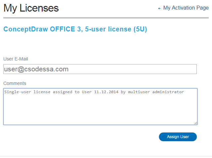Viewport: 212px width, 158px height.
Task: Click the word 'multiuser' in the comment text
Action: coord(139,92)
